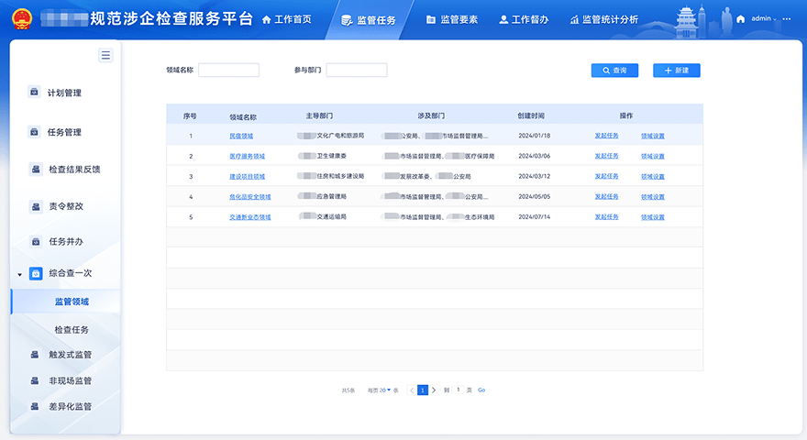The height and width of the screenshot is (440, 807).
Task: Click the 任务并办 sidebar icon
Action: tap(36, 241)
